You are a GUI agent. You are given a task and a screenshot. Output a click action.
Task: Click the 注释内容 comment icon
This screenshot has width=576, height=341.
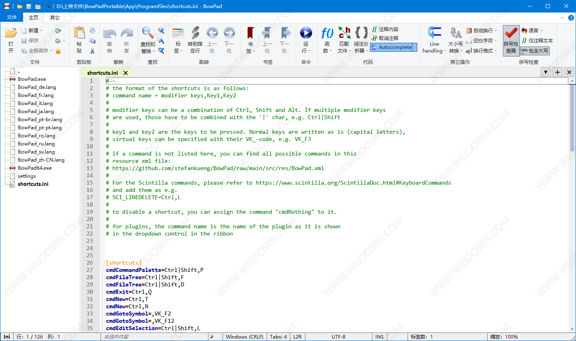click(374, 29)
